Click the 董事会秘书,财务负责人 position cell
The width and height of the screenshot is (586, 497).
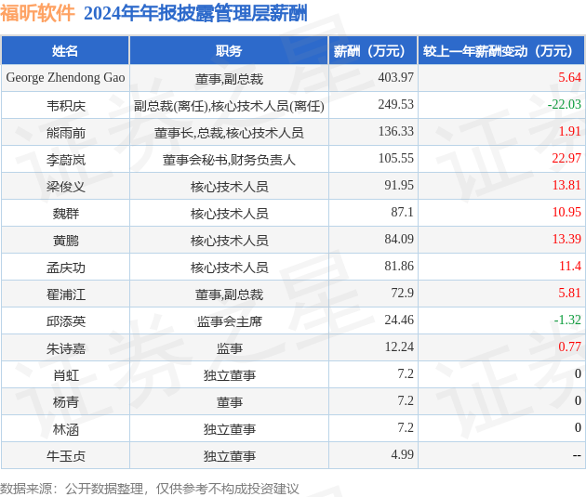pyautogui.click(x=229, y=160)
